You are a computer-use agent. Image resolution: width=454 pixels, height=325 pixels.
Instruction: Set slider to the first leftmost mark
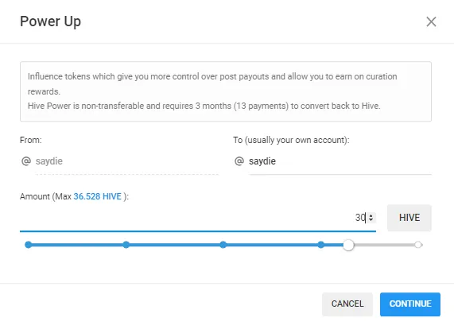(29, 245)
